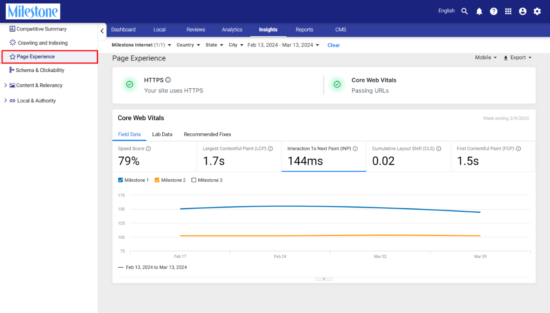Image resolution: width=550 pixels, height=313 pixels.
Task: Collapse the sidebar with the chevron arrow
Action: [102, 31]
